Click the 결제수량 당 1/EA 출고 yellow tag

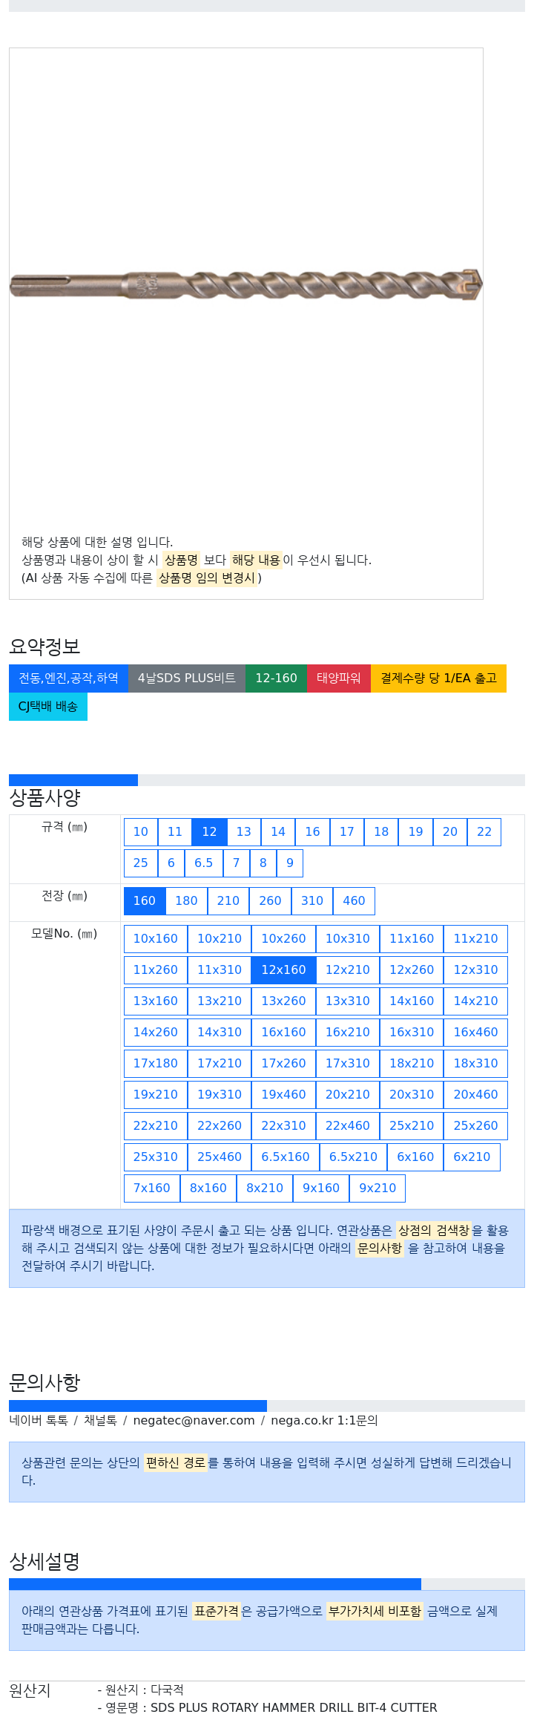pyautogui.click(x=438, y=678)
